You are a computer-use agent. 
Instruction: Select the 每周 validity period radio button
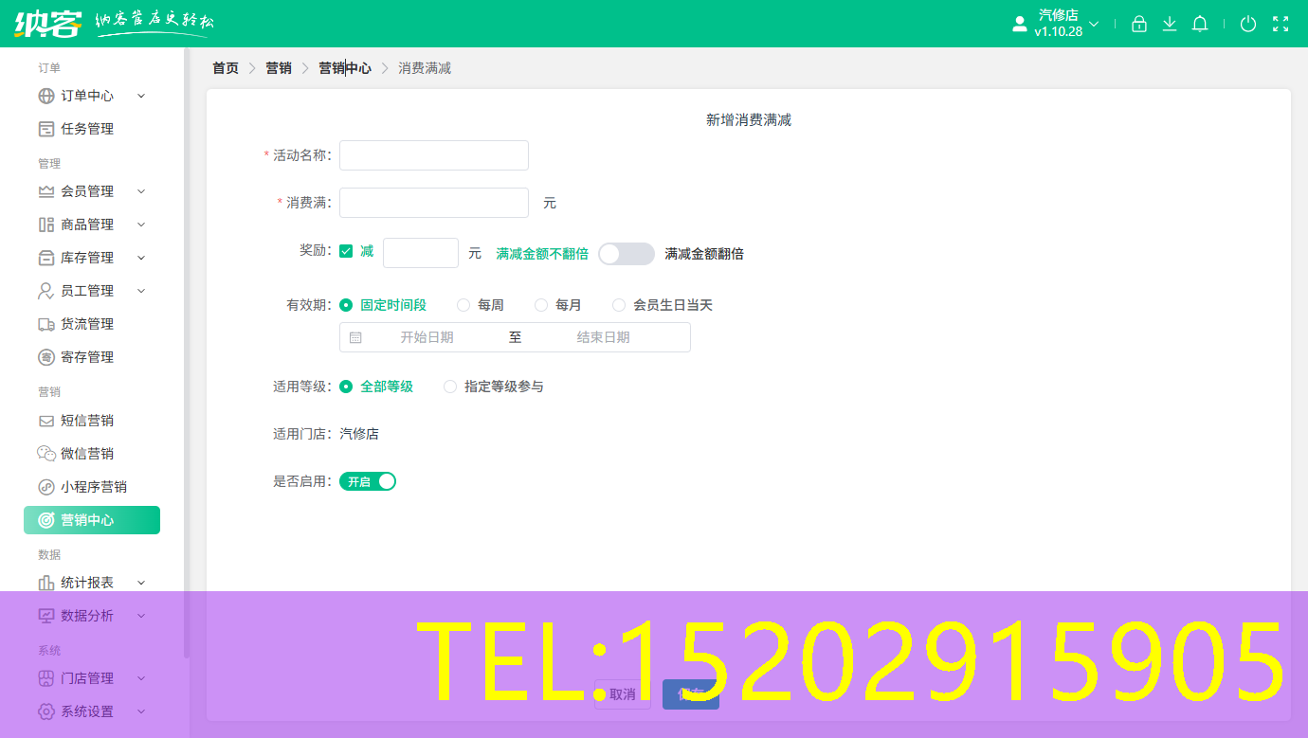(x=463, y=305)
